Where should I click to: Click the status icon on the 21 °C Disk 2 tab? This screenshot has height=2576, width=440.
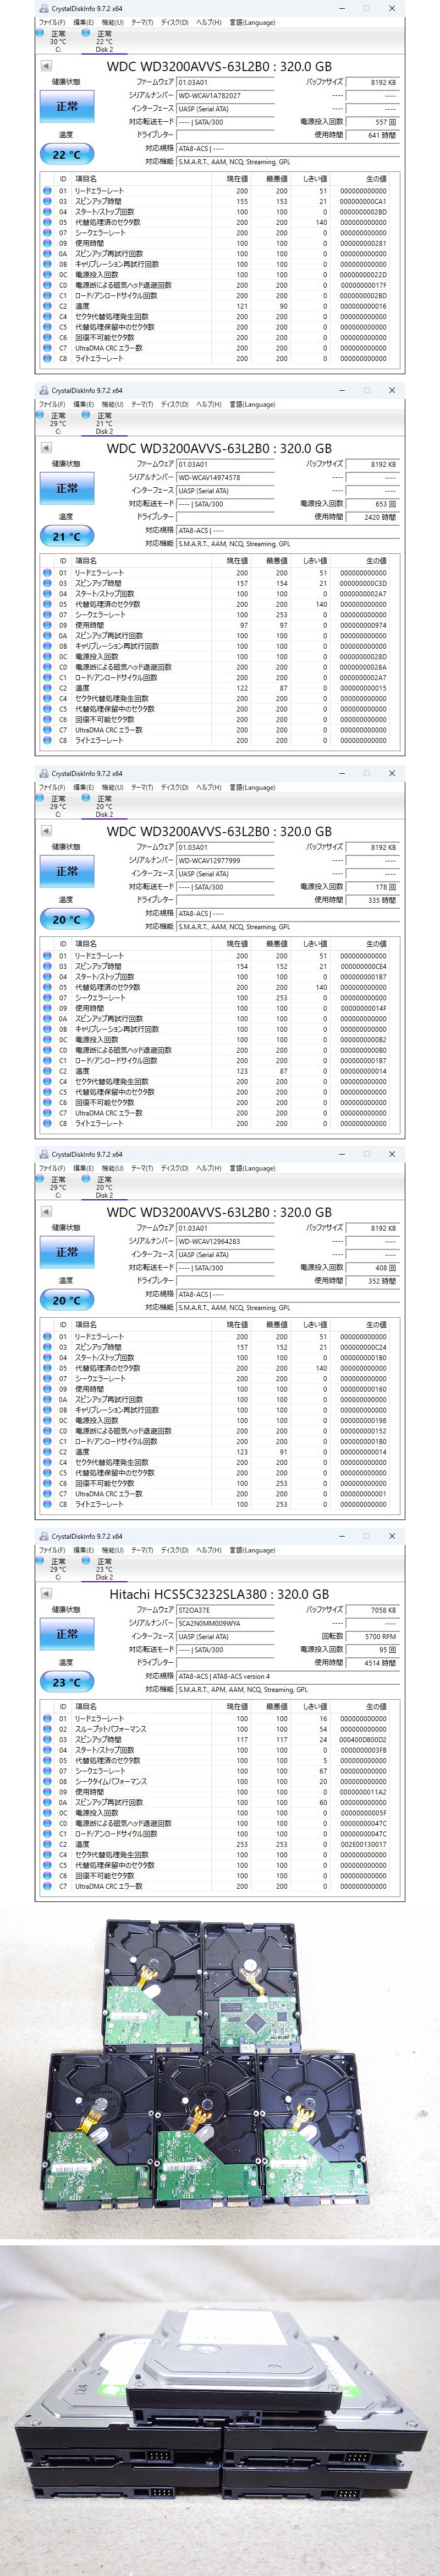pos(87,415)
